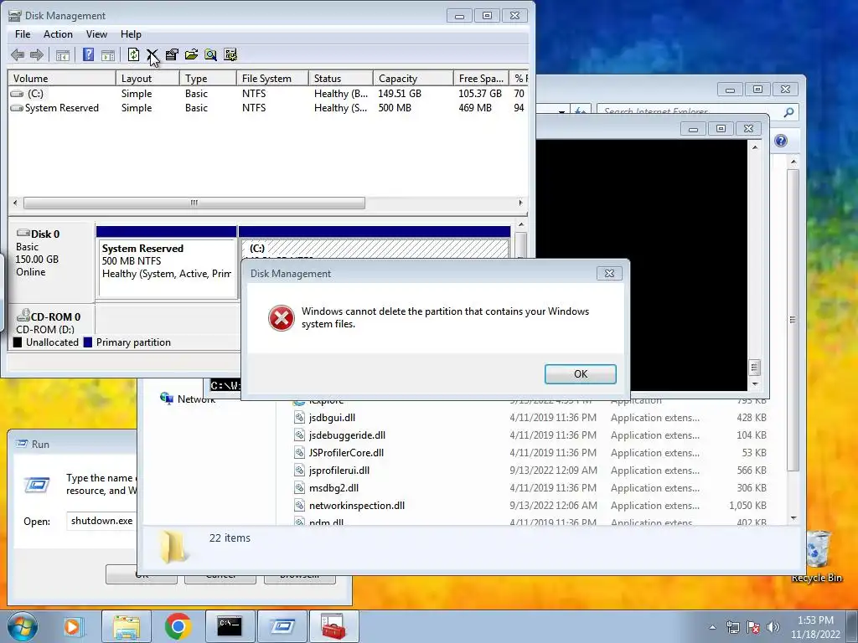The image size is (858, 643).
Task: Sort by the Capacity column header
Action: pos(413,78)
